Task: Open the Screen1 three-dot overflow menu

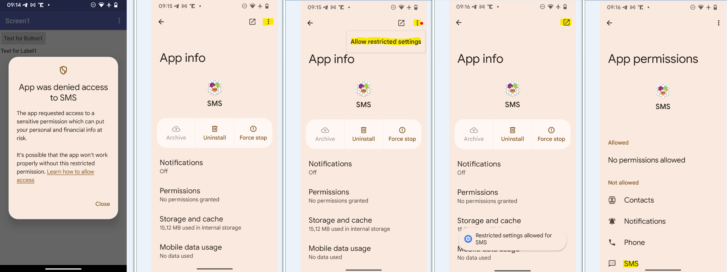Action: point(119,21)
